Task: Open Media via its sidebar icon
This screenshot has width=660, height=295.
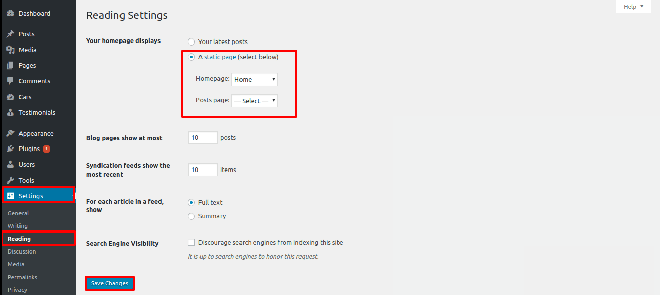Action: pos(10,50)
